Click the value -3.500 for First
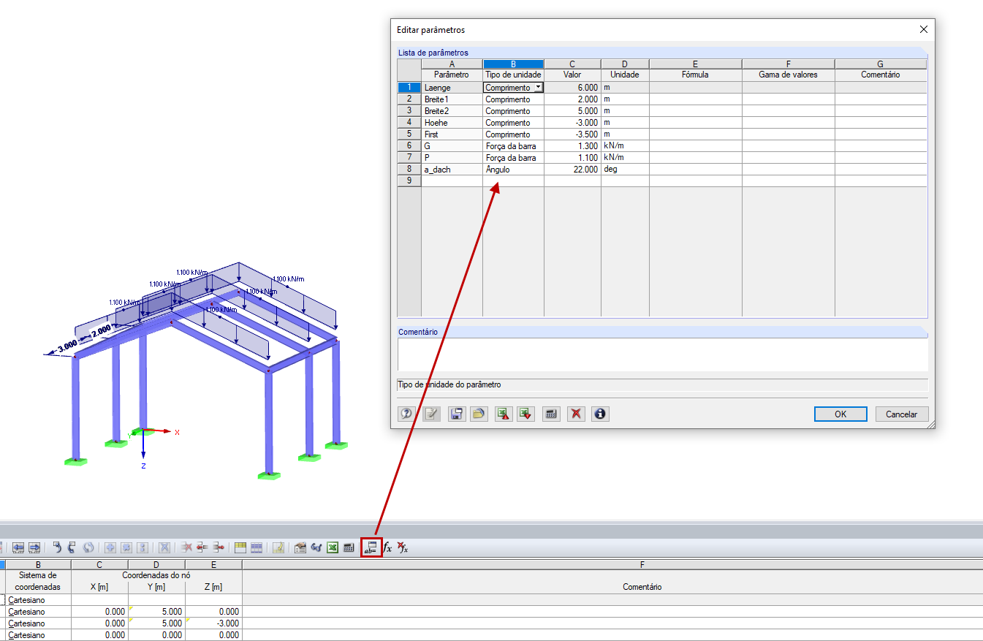Image resolution: width=983 pixels, height=641 pixels. pyautogui.click(x=572, y=134)
